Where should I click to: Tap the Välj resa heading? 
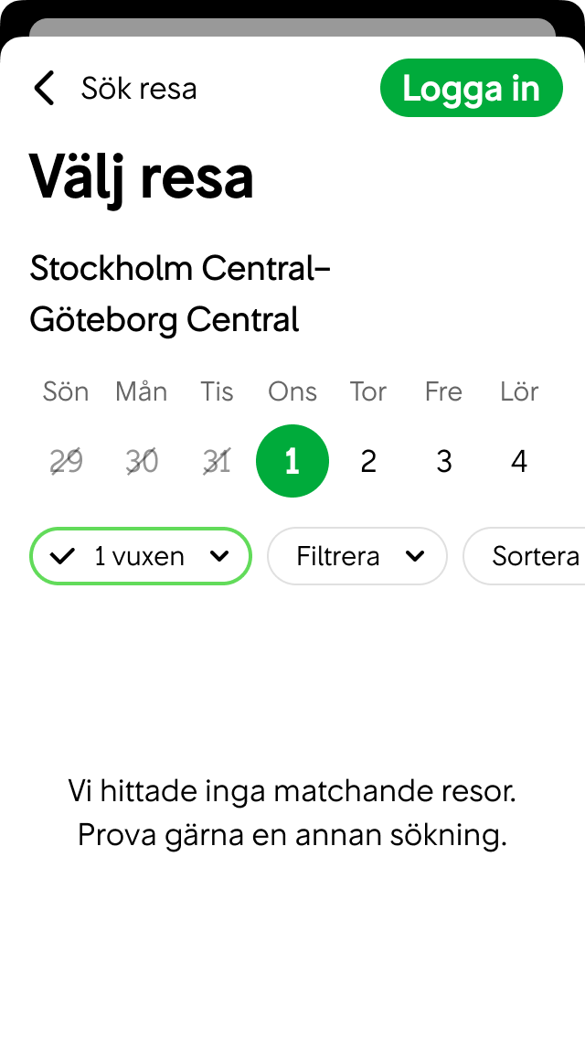click(142, 177)
